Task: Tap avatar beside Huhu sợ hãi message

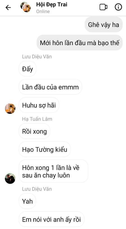Action: pos(10,109)
